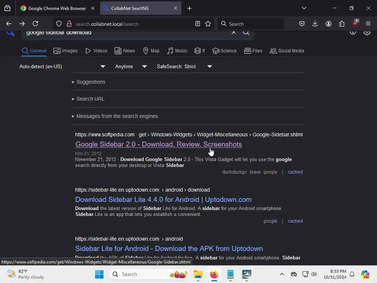Open the Extensions puzzle icon

(342, 24)
